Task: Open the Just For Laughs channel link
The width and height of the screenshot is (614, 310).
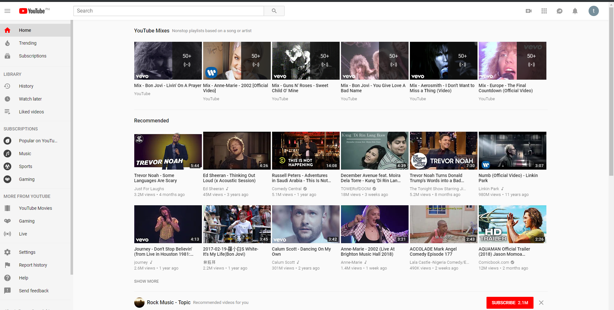Action: click(149, 189)
